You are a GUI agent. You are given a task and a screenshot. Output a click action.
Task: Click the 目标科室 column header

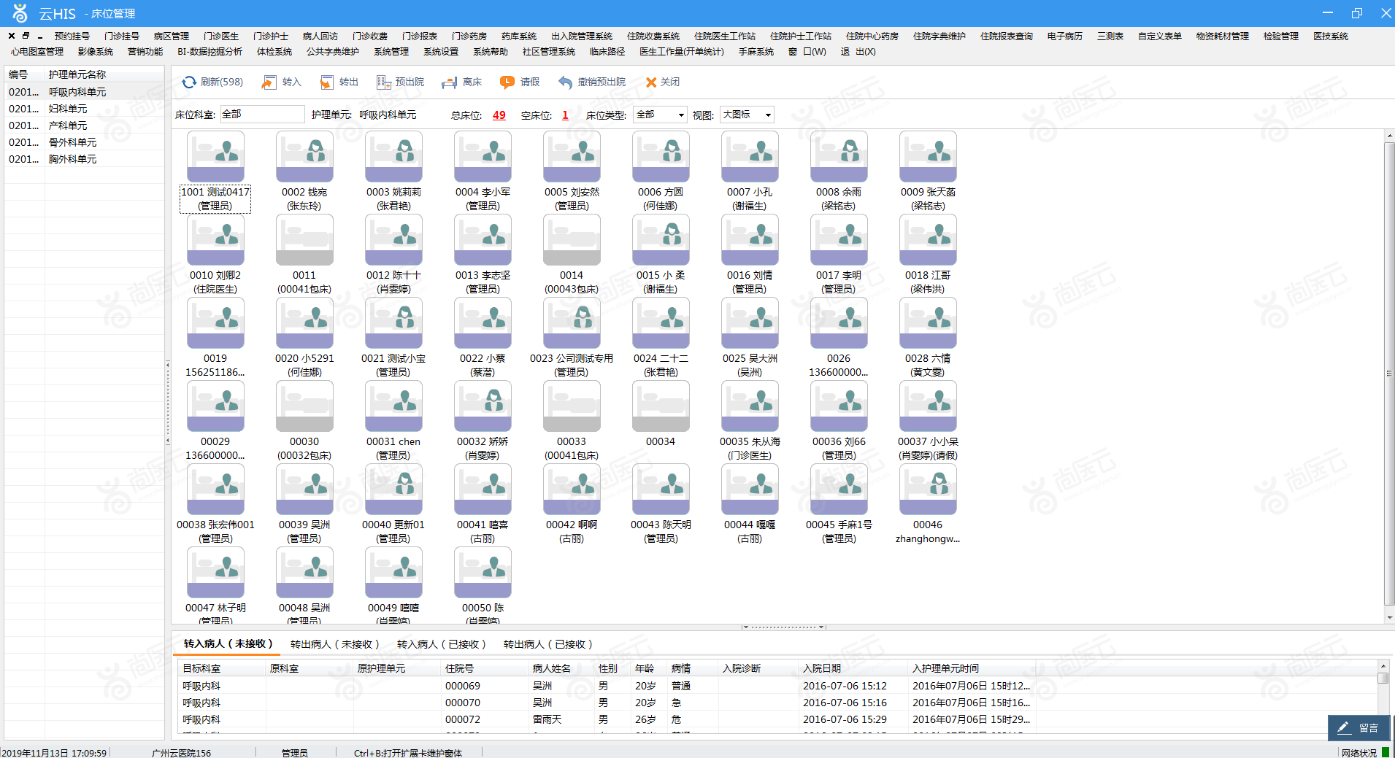tap(222, 668)
